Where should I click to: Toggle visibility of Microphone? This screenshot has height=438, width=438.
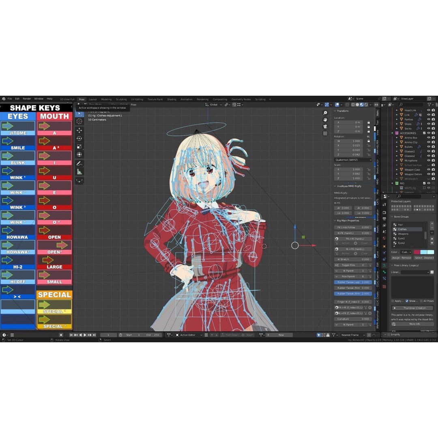pyautogui.click(x=429, y=161)
